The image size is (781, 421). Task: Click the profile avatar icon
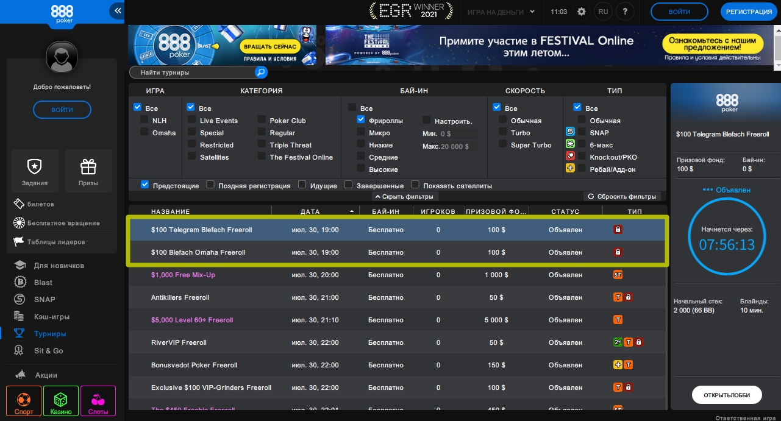tap(63, 58)
